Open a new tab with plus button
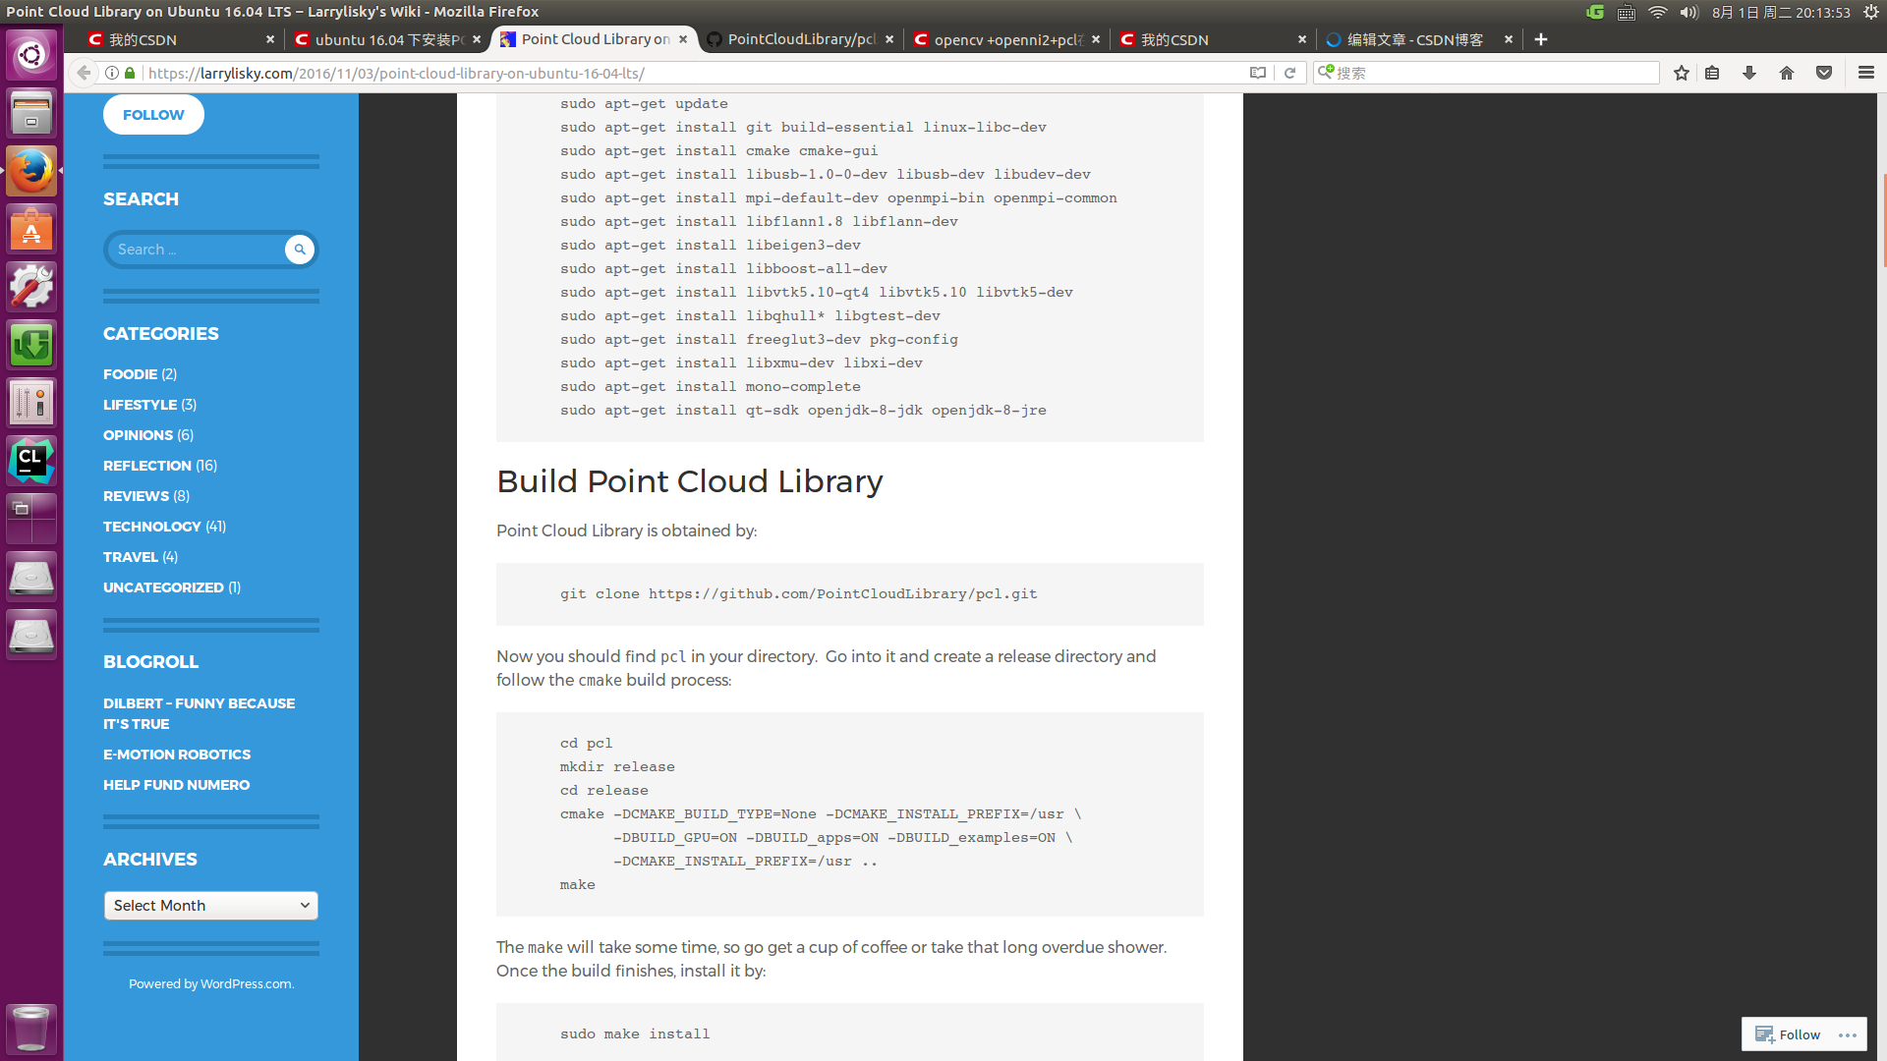Viewport: 1887px width, 1061px height. coord(1541,39)
